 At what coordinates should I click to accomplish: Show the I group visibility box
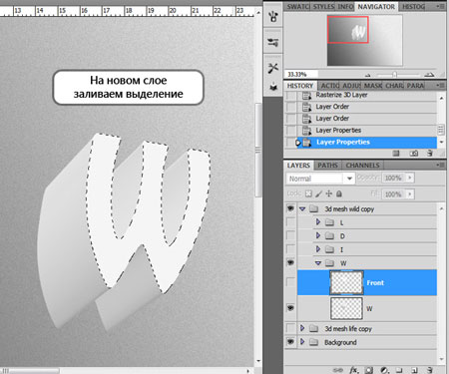pyautogui.click(x=290, y=249)
